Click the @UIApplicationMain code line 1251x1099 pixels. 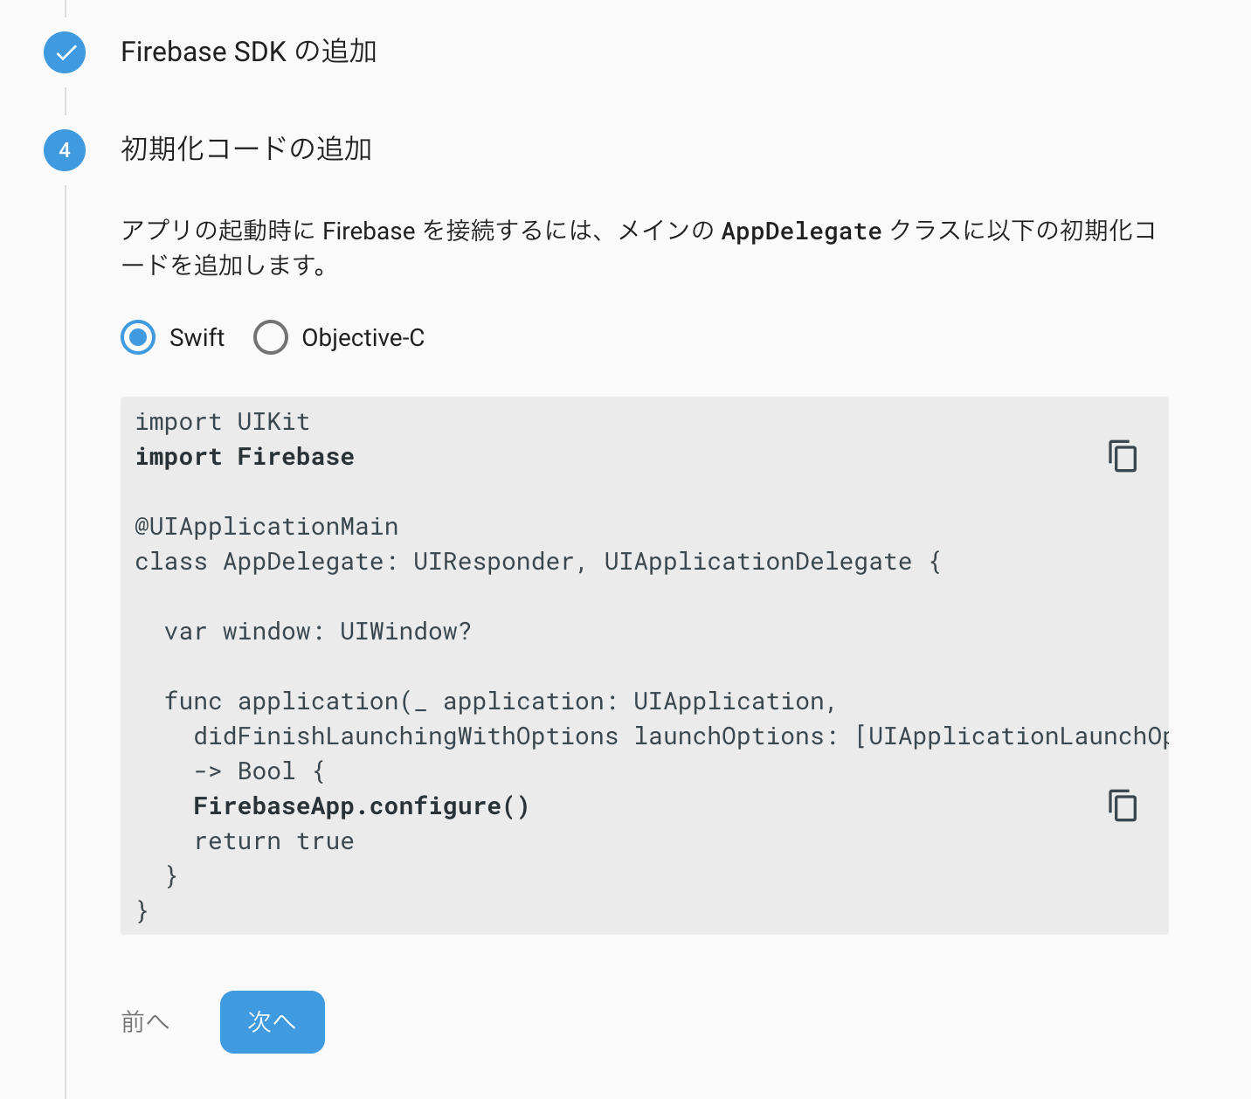(x=266, y=527)
